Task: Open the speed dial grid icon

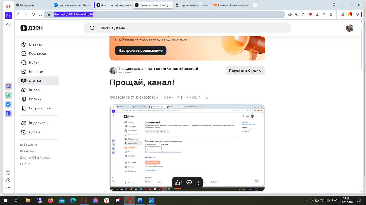Action: (x=41, y=14)
